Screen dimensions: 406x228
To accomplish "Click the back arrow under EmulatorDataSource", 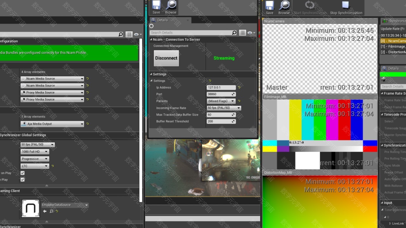I will click(x=45, y=211).
